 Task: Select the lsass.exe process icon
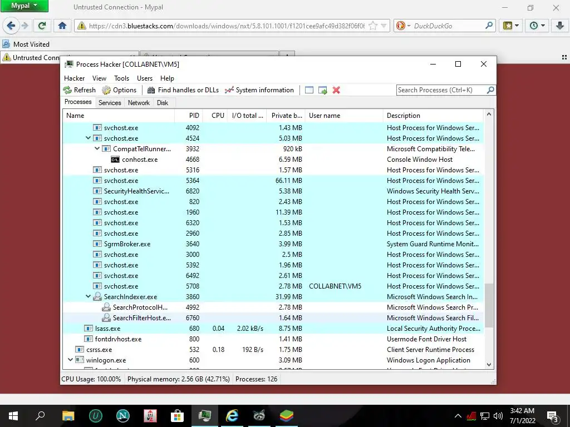pos(89,328)
